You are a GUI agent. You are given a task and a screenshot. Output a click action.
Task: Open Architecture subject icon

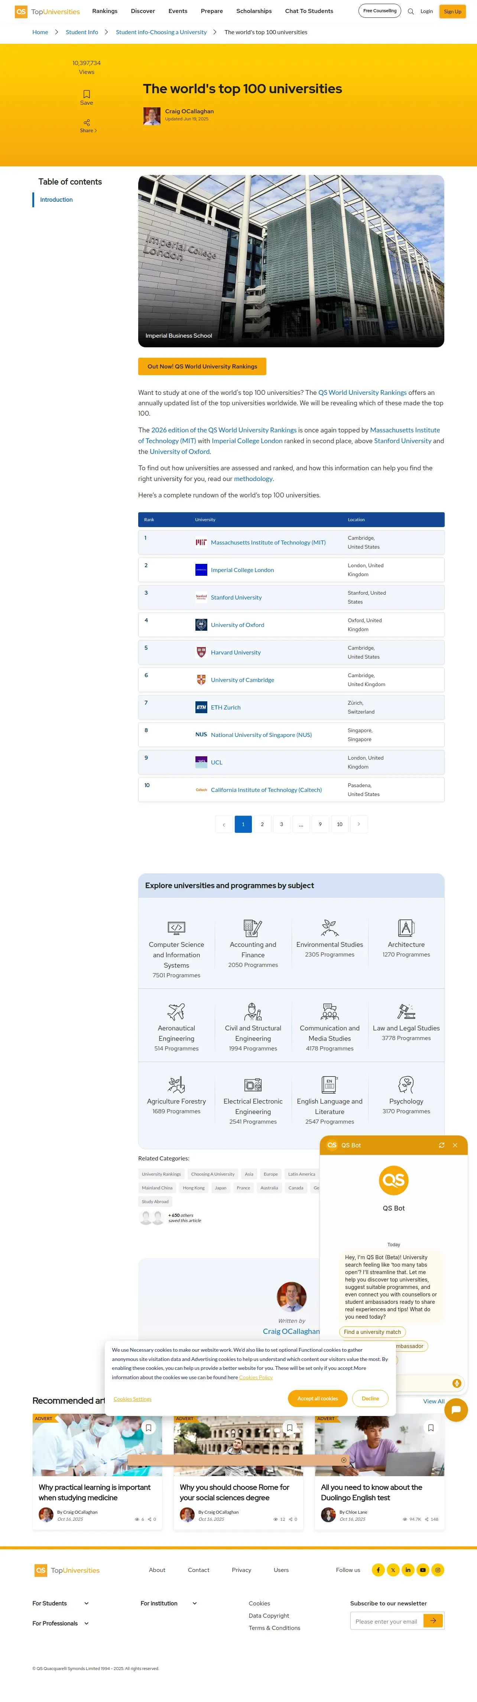click(x=406, y=928)
